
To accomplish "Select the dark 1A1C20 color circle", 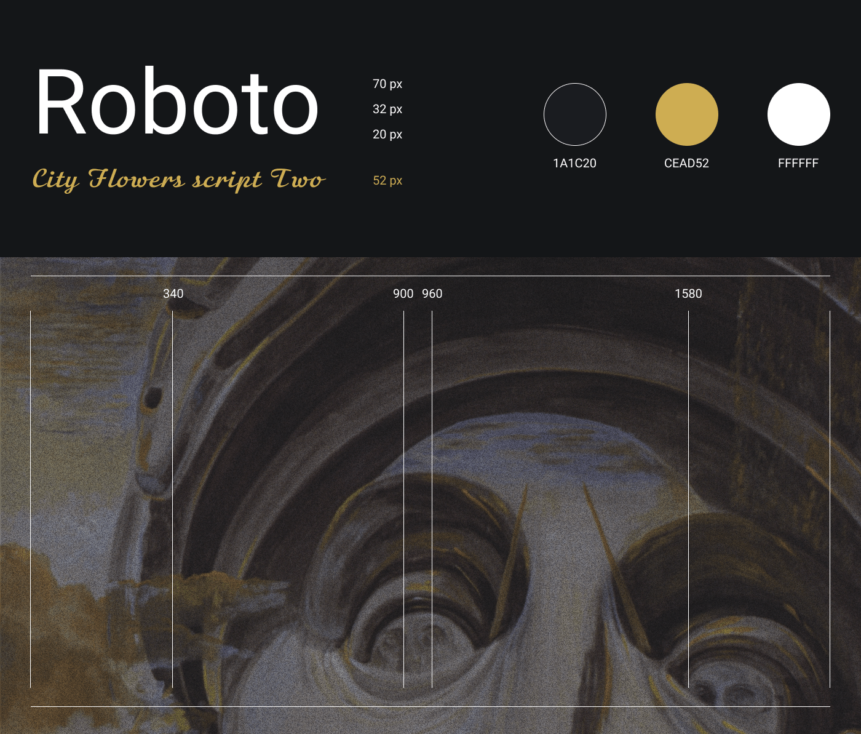I will point(575,114).
